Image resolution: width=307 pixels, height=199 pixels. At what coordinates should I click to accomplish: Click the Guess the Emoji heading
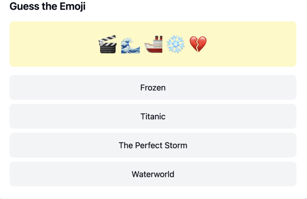[x=48, y=6]
